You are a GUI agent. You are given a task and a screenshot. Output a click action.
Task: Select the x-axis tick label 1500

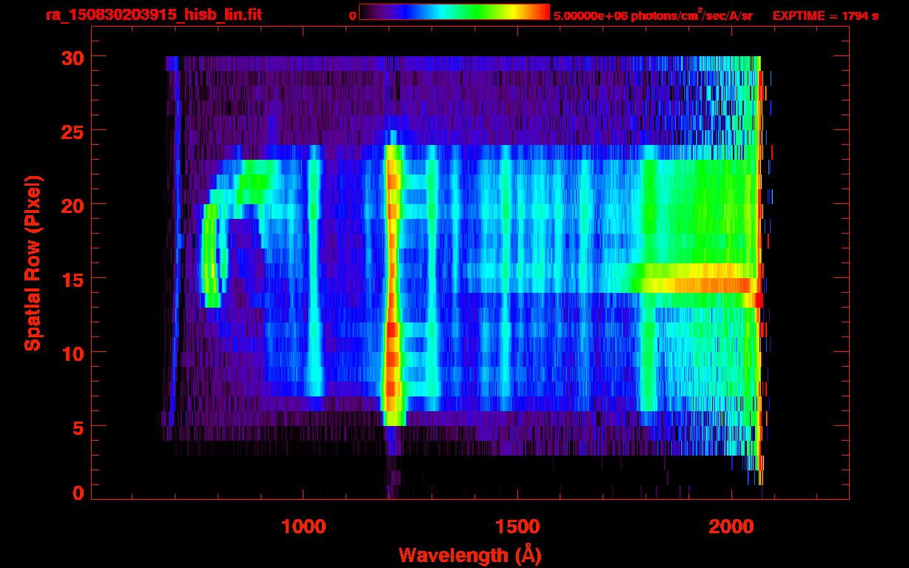[517, 527]
